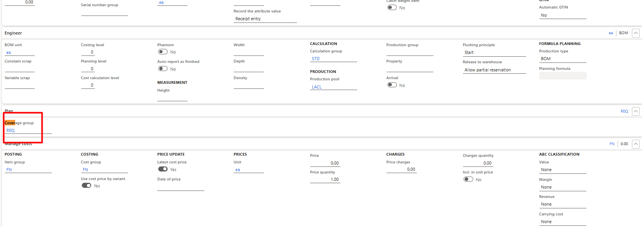
Task: Open the FN item group link
Action: (9, 170)
